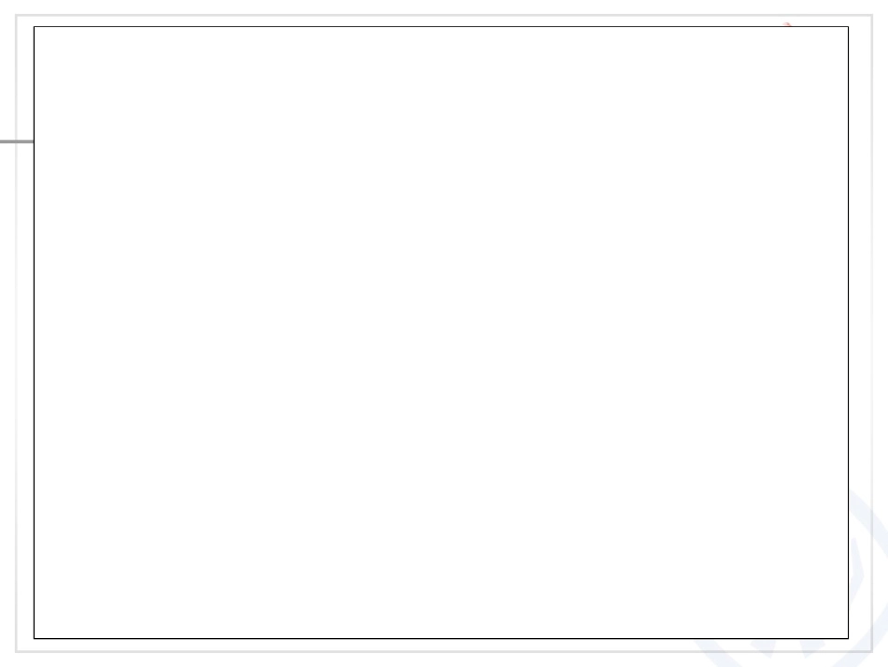Click the watermark chevron shape below the rectangle
This screenshot has height=667, width=888.
tap(787, 646)
